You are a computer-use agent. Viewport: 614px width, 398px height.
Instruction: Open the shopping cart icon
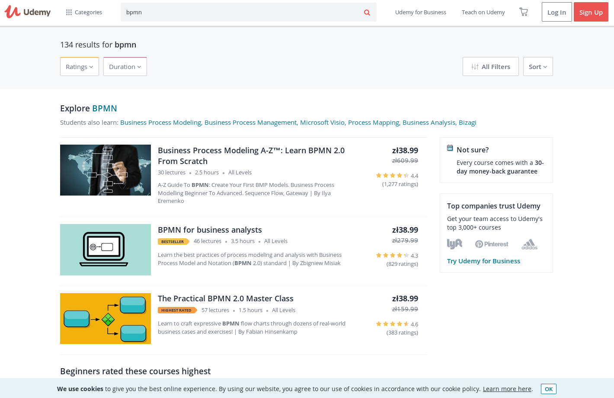click(x=524, y=12)
